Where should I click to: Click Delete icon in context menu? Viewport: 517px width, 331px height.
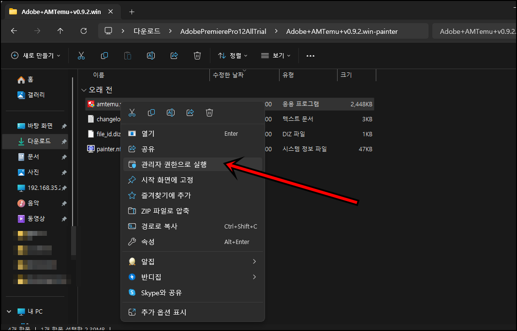tap(209, 113)
